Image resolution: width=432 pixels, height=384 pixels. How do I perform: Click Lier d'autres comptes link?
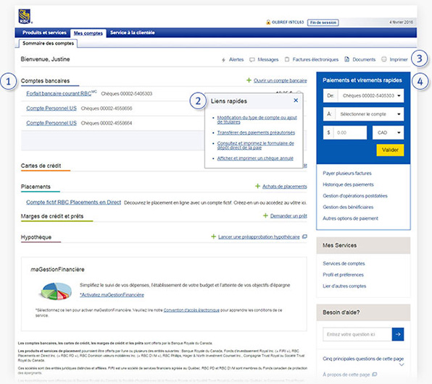pos(344,286)
